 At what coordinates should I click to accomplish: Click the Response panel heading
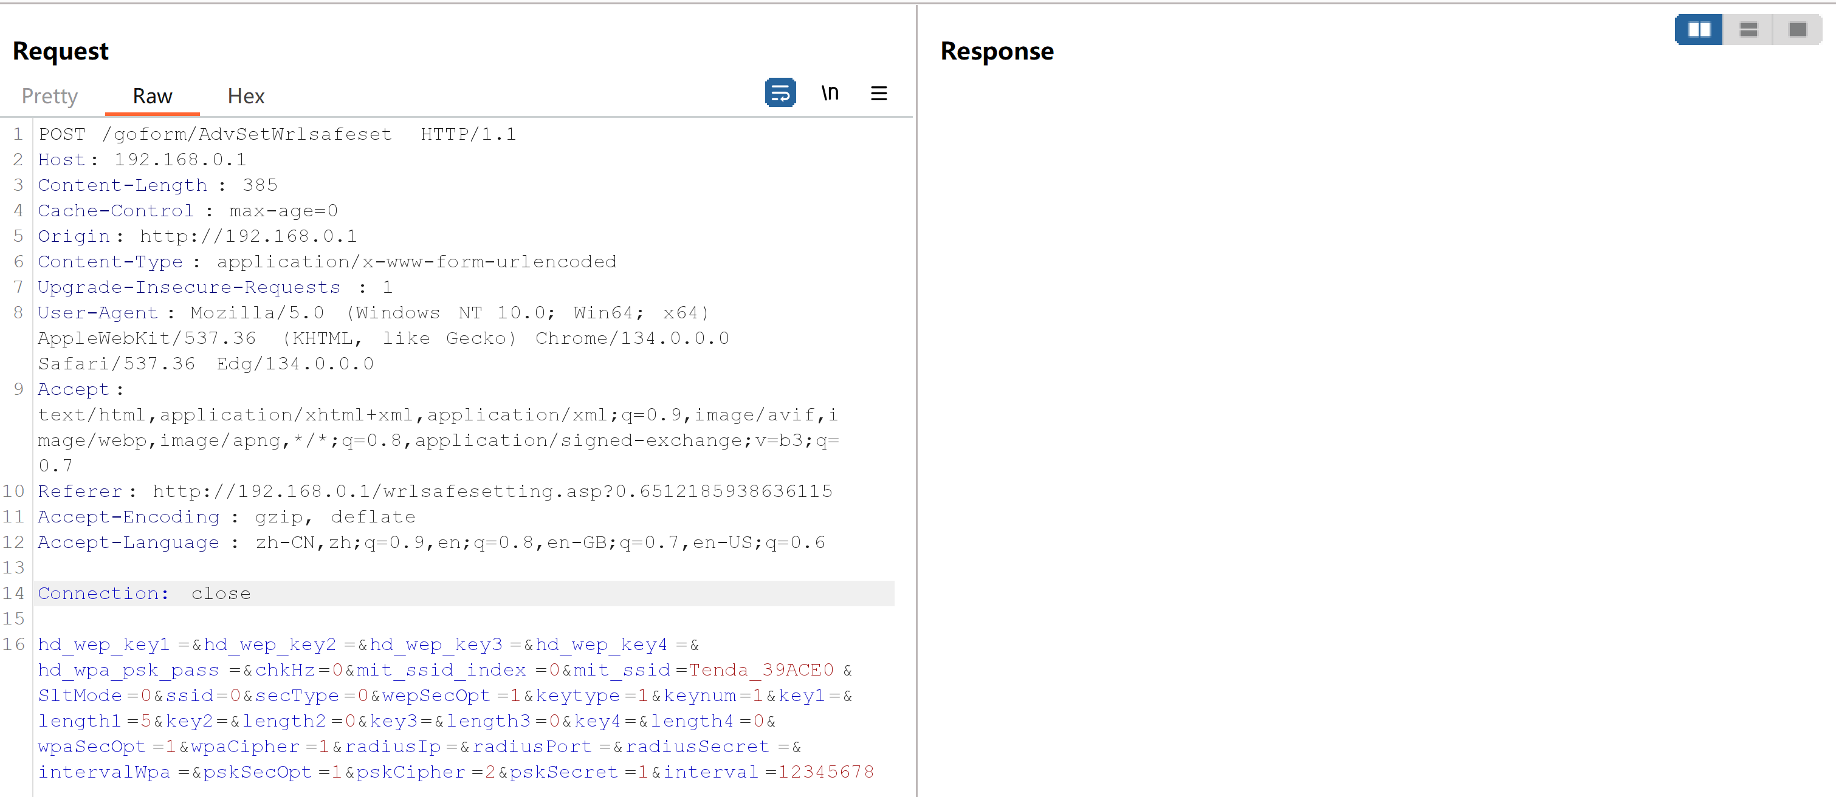click(997, 51)
